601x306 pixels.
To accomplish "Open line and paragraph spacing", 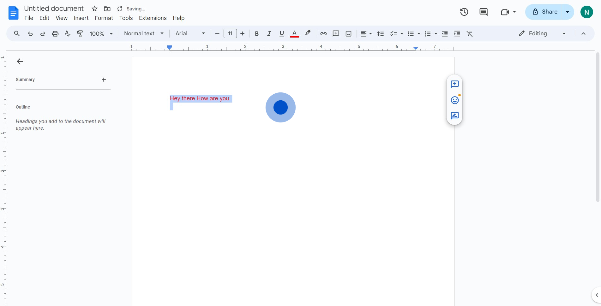I will click(x=381, y=33).
